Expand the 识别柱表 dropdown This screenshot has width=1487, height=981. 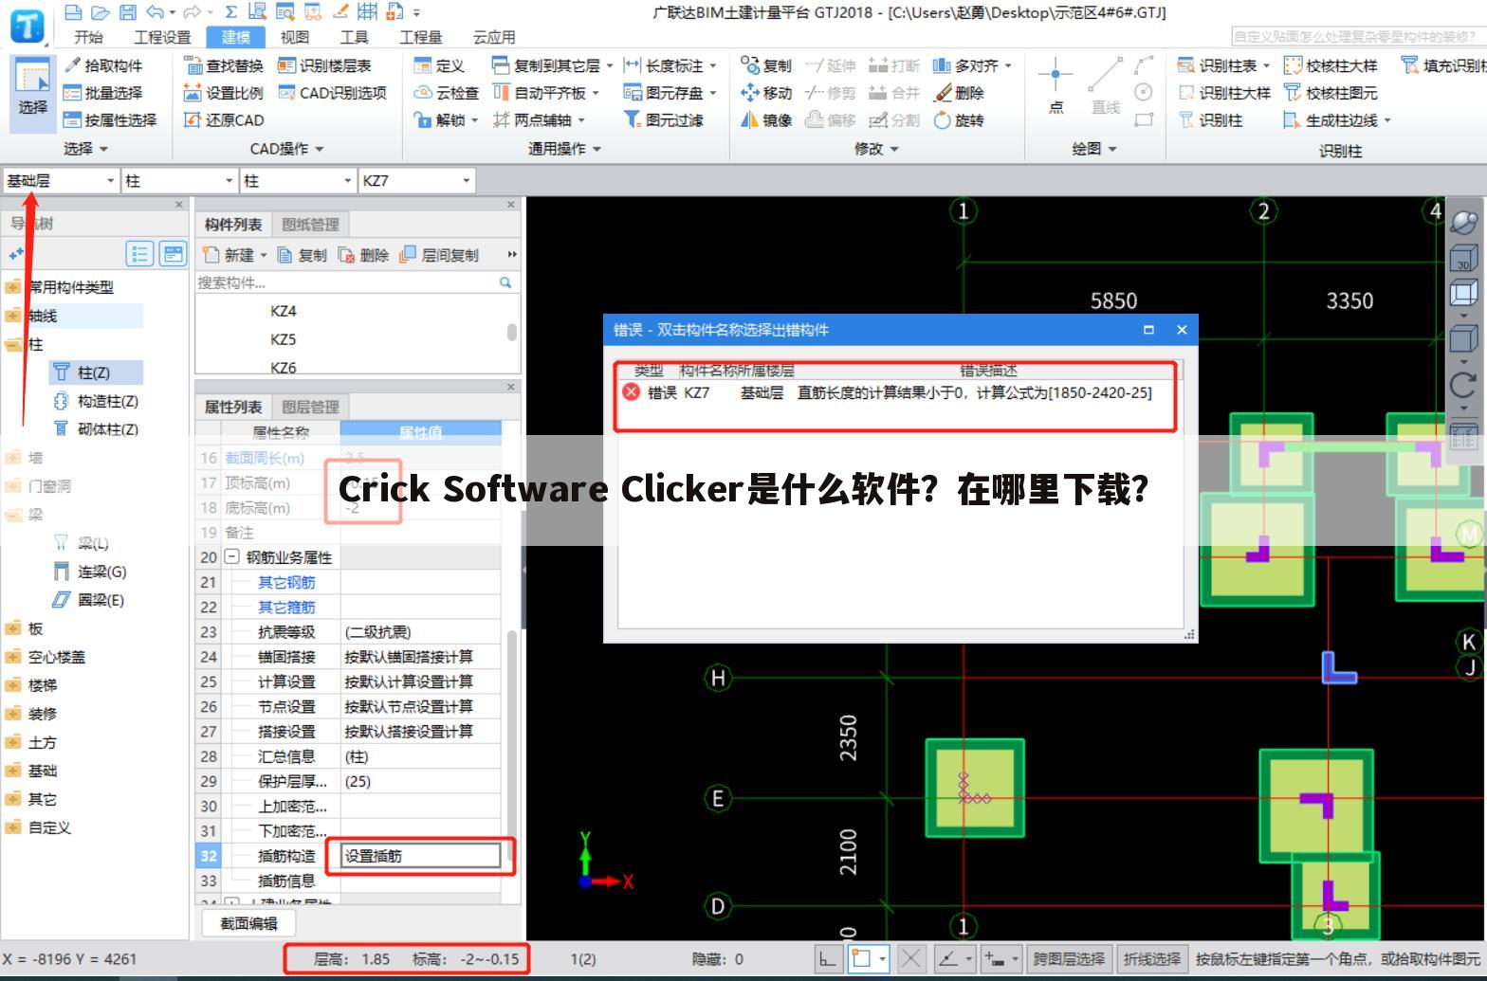pos(1266,65)
